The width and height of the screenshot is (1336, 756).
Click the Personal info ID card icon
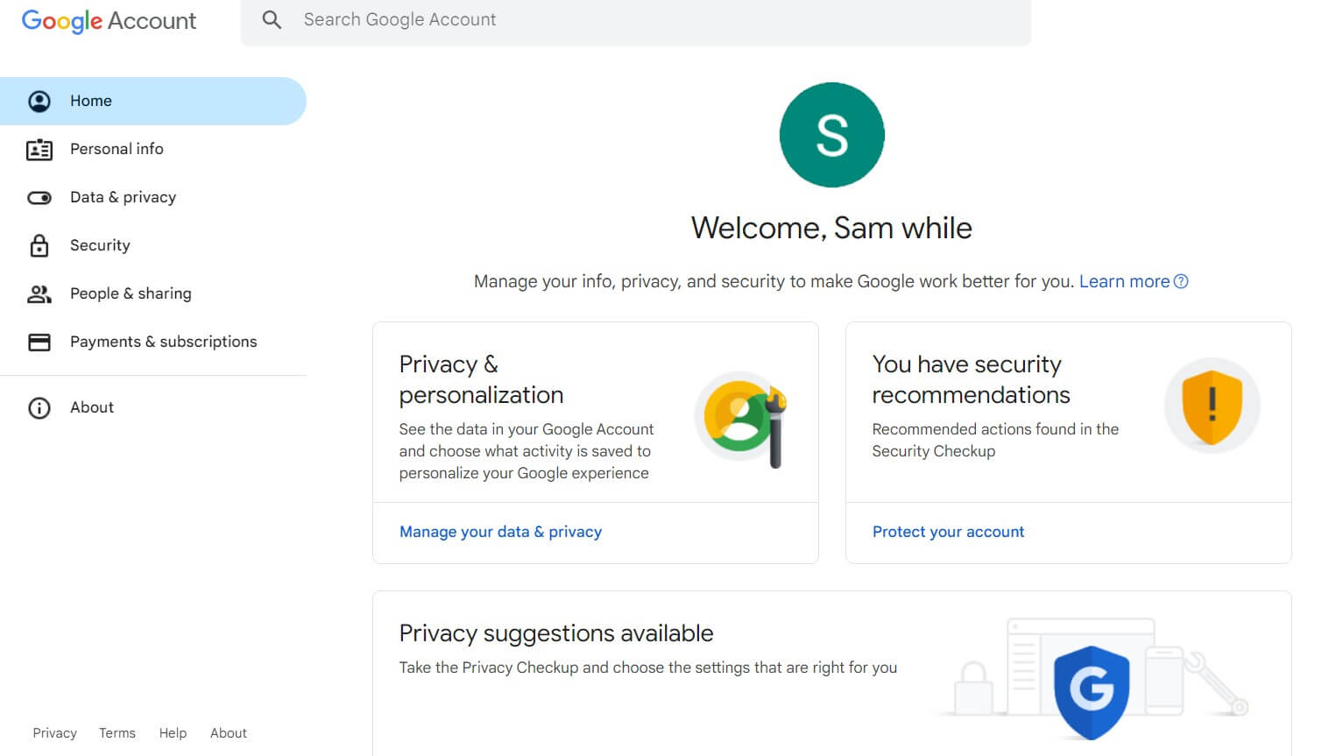(39, 150)
